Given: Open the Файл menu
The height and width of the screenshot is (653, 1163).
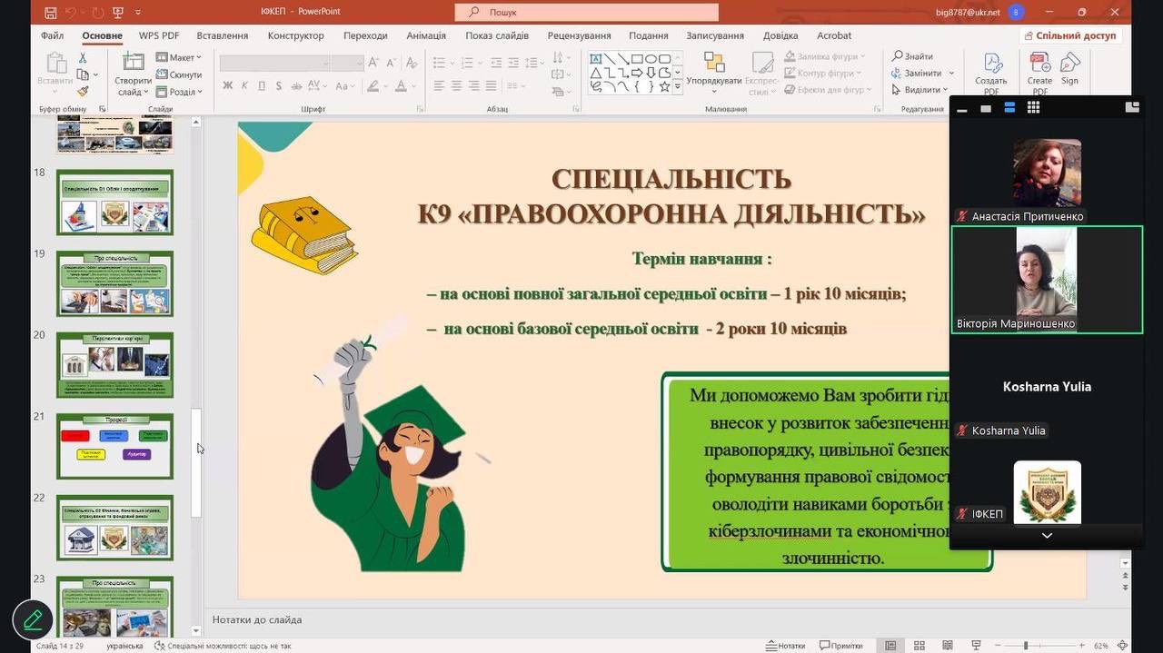Looking at the screenshot, I should [x=52, y=35].
